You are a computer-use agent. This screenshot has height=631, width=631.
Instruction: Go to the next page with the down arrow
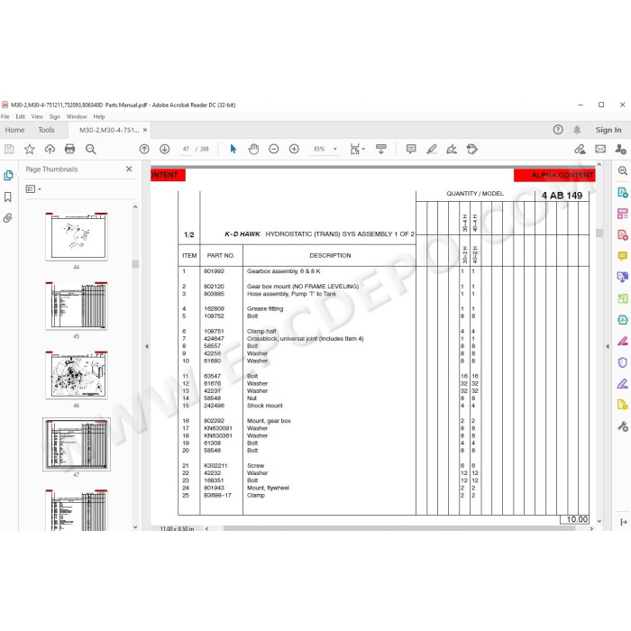[165, 150]
